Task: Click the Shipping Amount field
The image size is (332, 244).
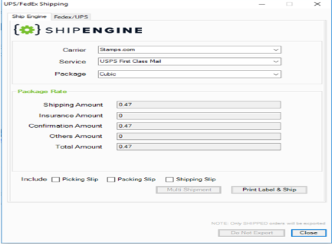Action: click(199, 105)
